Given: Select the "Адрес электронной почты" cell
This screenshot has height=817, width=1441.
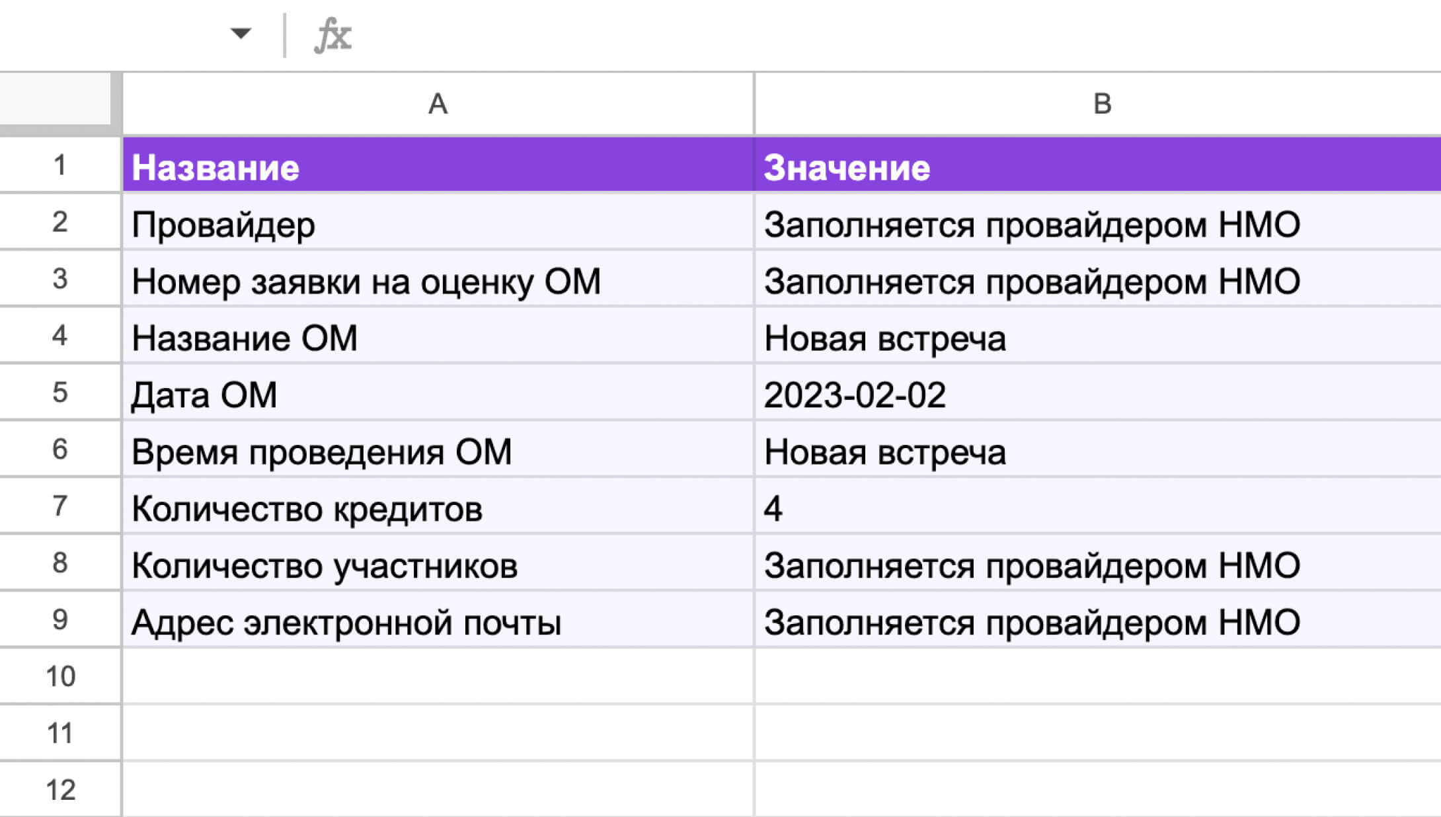Looking at the screenshot, I should (x=438, y=621).
